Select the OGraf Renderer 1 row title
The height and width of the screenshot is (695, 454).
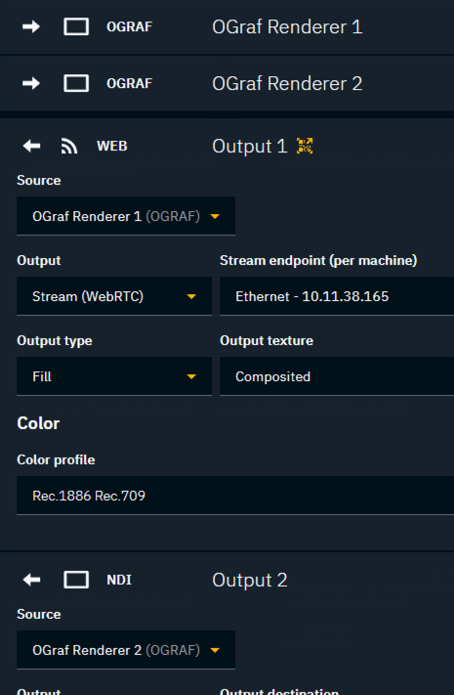point(287,27)
